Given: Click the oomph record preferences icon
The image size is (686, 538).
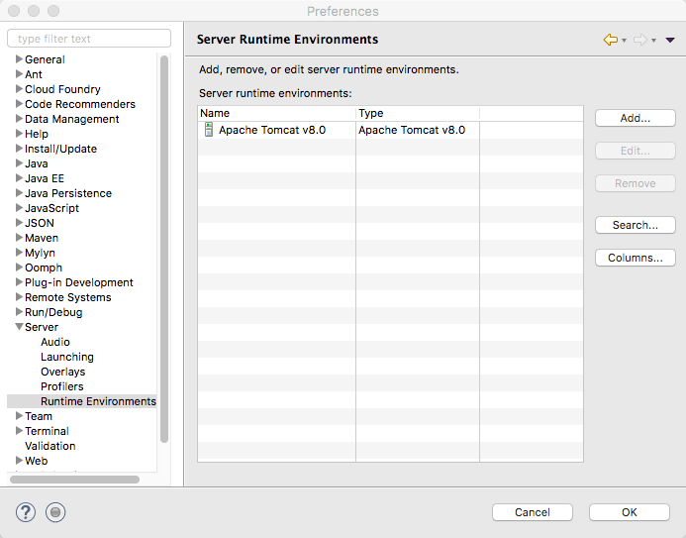Looking at the screenshot, I should pyautogui.click(x=55, y=512).
